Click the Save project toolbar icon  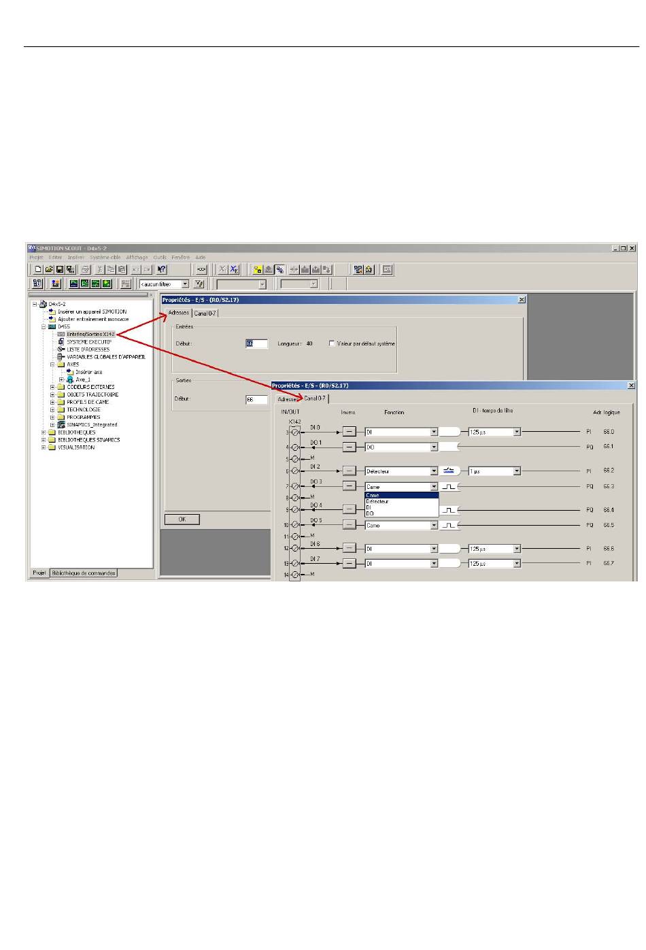[60, 270]
